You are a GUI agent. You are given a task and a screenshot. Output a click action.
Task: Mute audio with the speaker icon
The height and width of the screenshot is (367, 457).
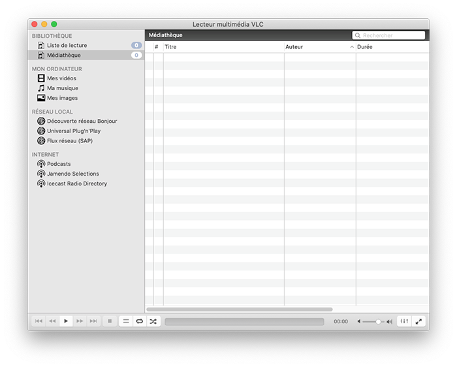click(x=359, y=321)
